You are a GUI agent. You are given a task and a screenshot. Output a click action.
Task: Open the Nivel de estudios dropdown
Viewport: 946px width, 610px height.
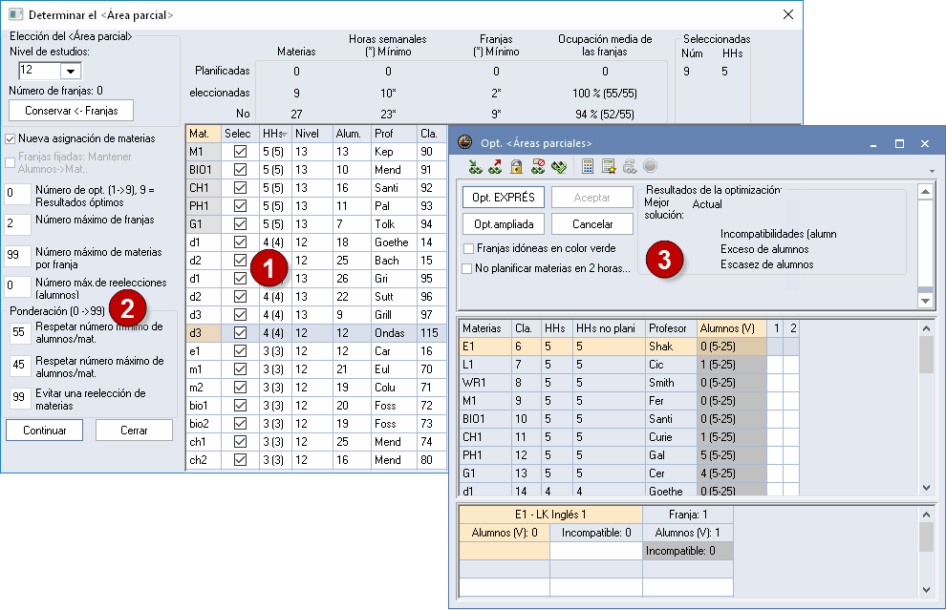(x=71, y=71)
